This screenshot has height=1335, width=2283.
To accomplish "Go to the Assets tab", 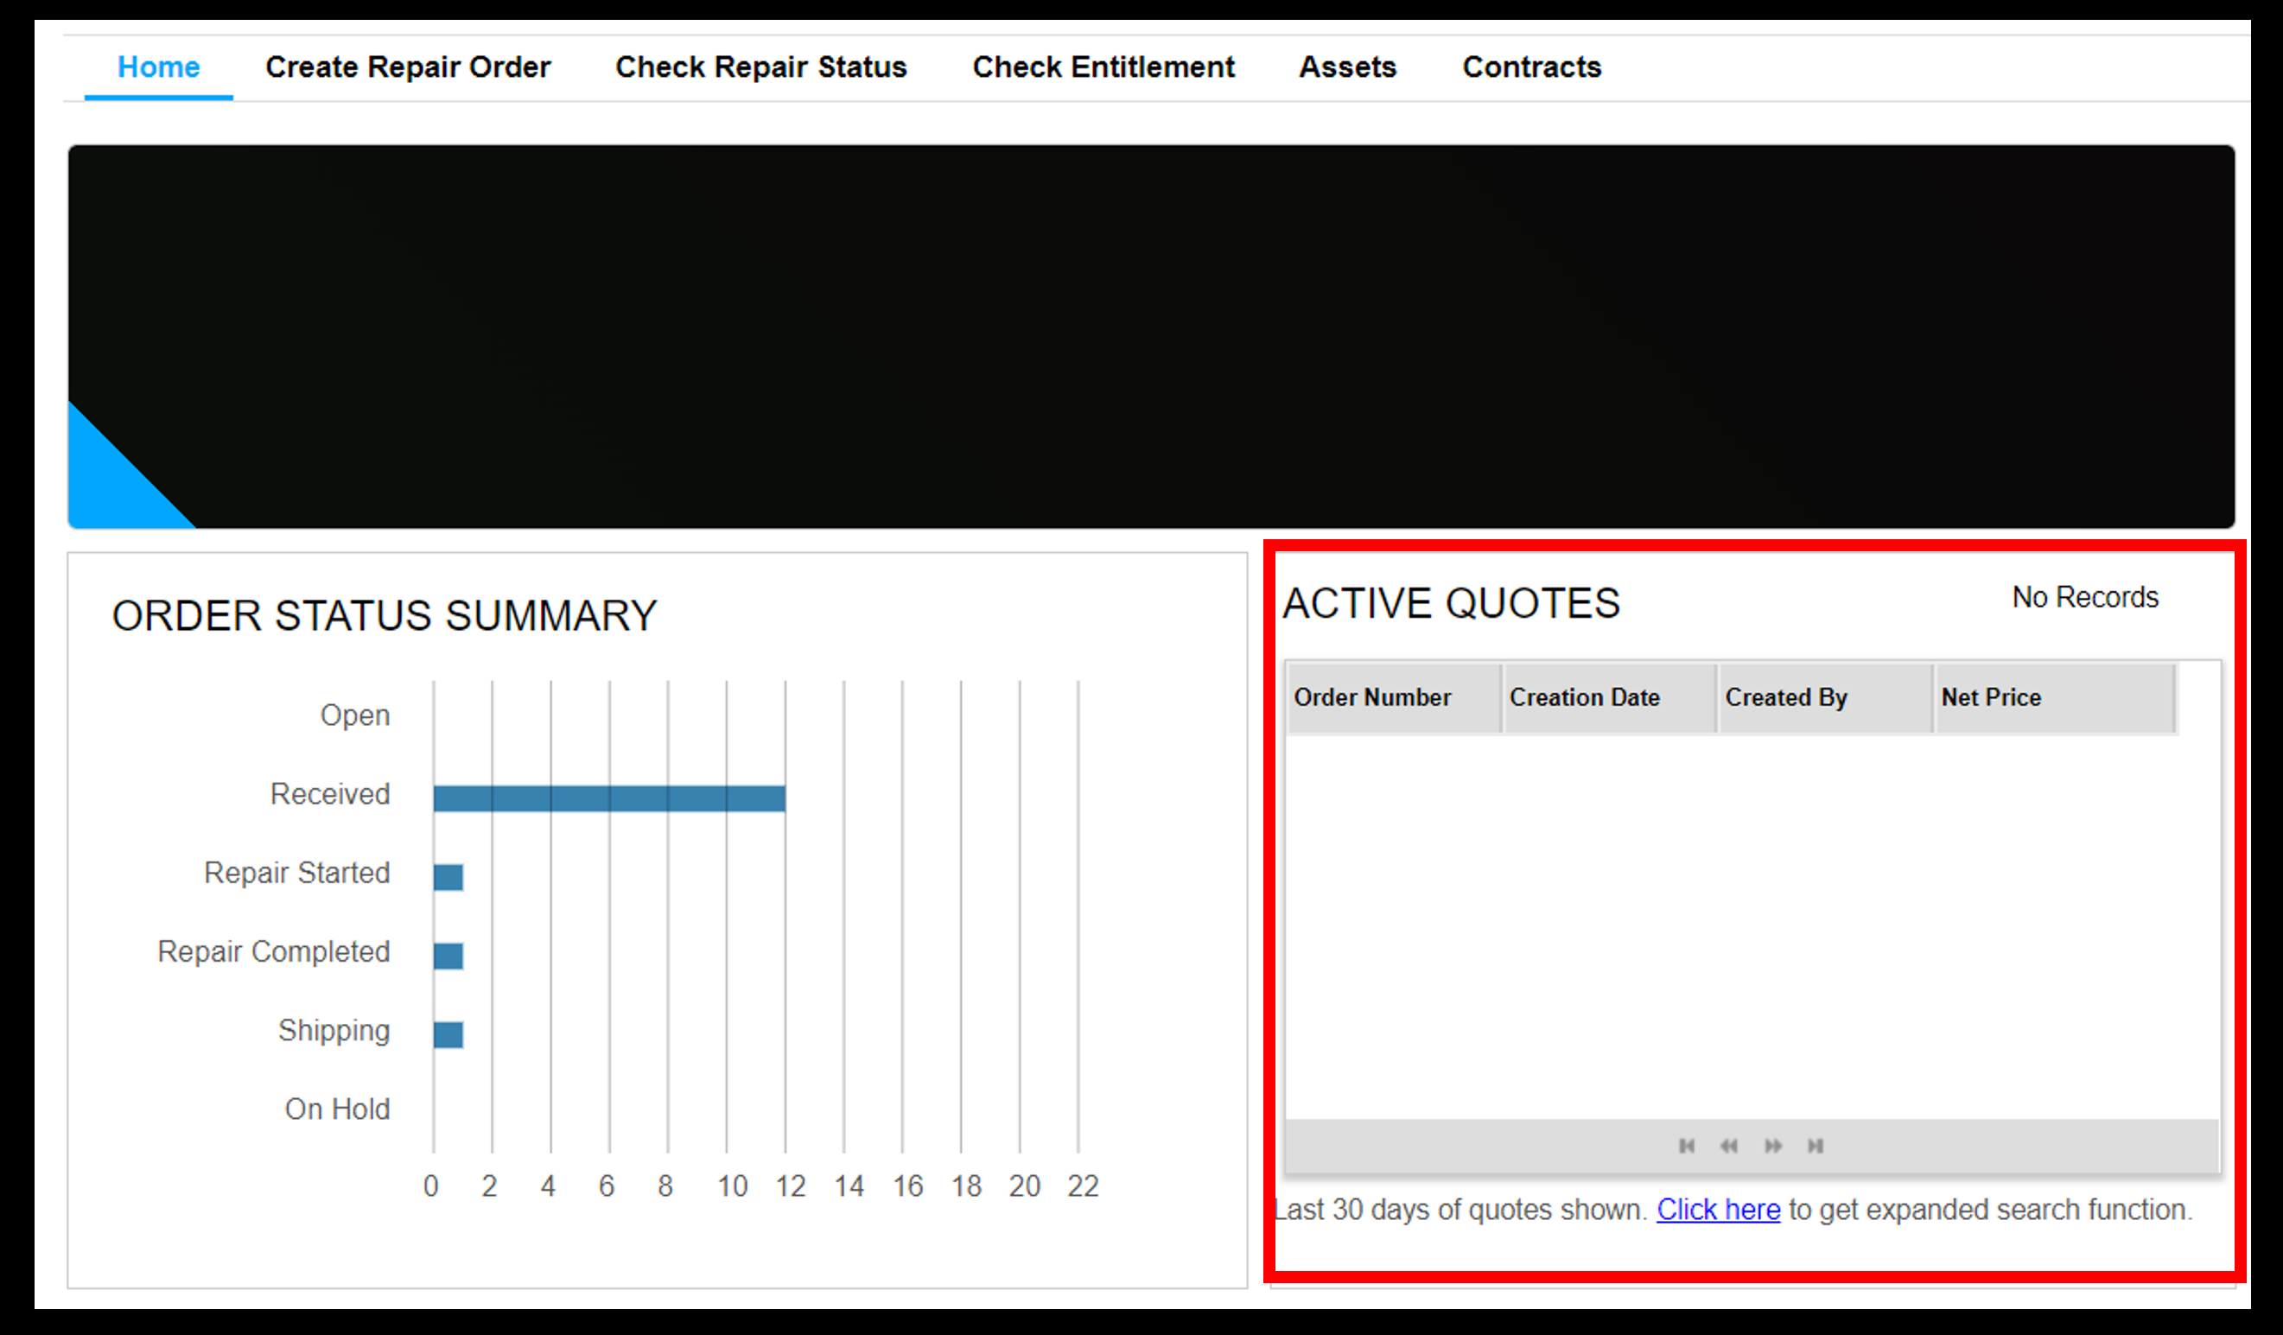I will pyautogui.click(x=1348, y=67).
